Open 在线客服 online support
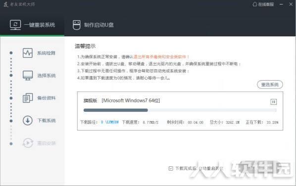The image size is (296, 186). pos(263,4)
